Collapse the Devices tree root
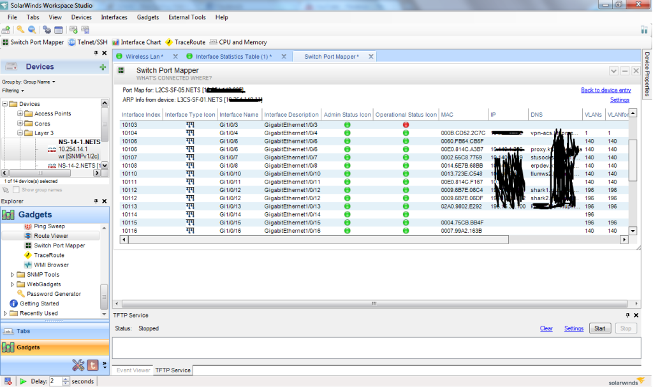The image size is (653, 387). 5,104
